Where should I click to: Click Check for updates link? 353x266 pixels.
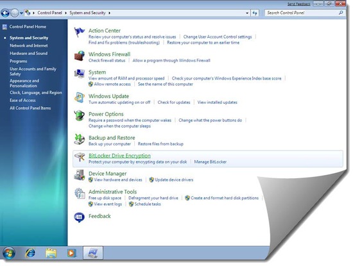pyautogui.click(x=174, y=103)
